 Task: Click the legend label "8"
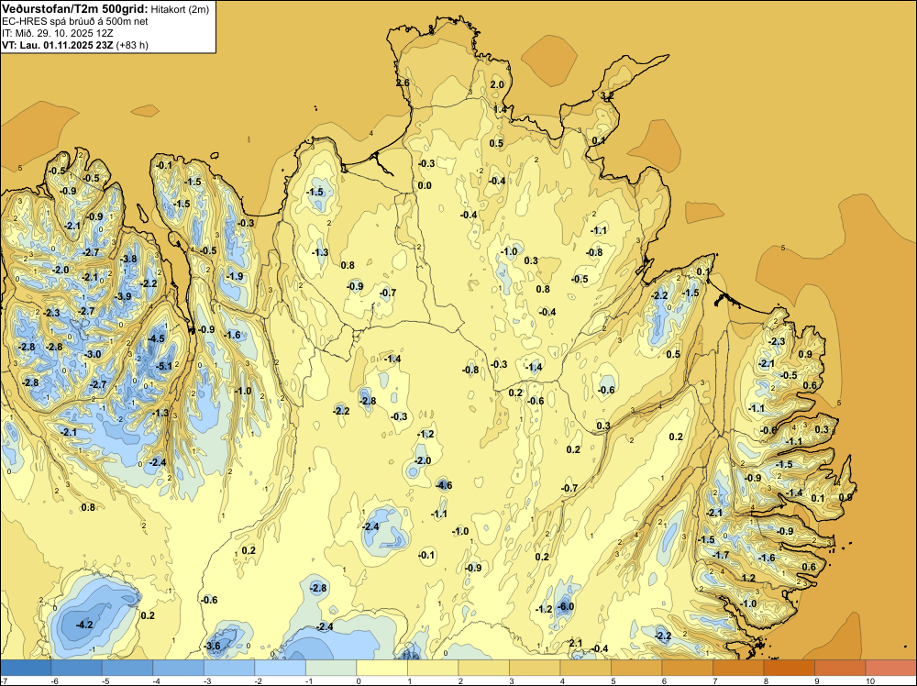[x=766, y=680]
